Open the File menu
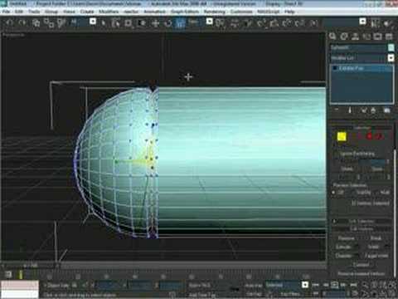398x299 pixels. pyautogui.click(x=6, y=12)
